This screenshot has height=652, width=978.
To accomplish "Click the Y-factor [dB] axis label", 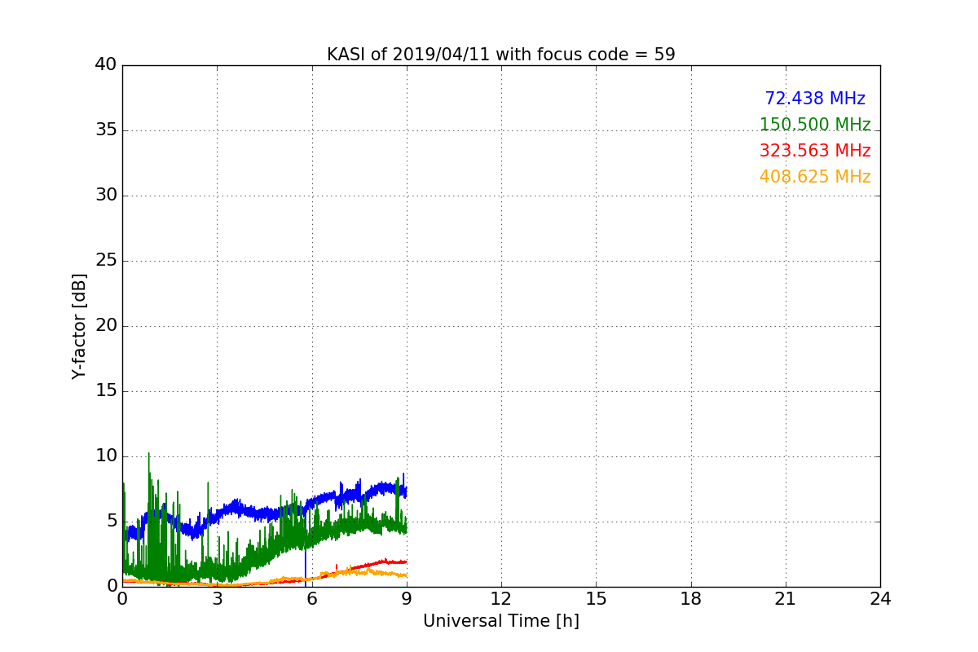I will pyautogui.click(x=79, y=326).
